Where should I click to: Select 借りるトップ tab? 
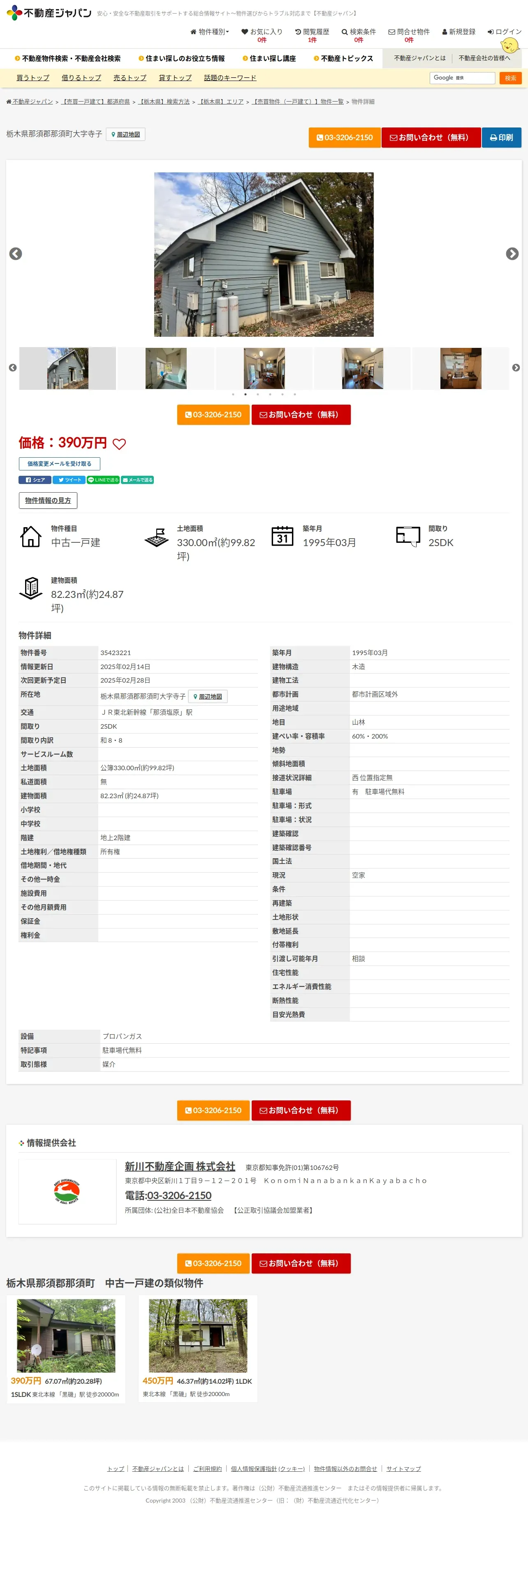pos(81,78)
